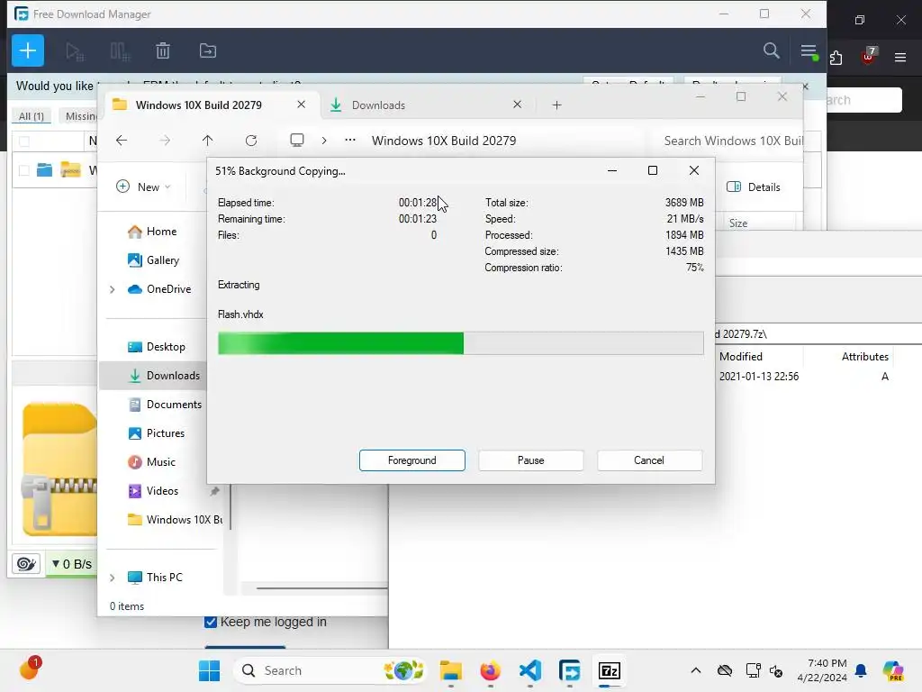Open the clock showing 7:40 PM 4/22/2024
Image resolution: width=922 pixels, height=692 pixels.
[x=822, y=670]
